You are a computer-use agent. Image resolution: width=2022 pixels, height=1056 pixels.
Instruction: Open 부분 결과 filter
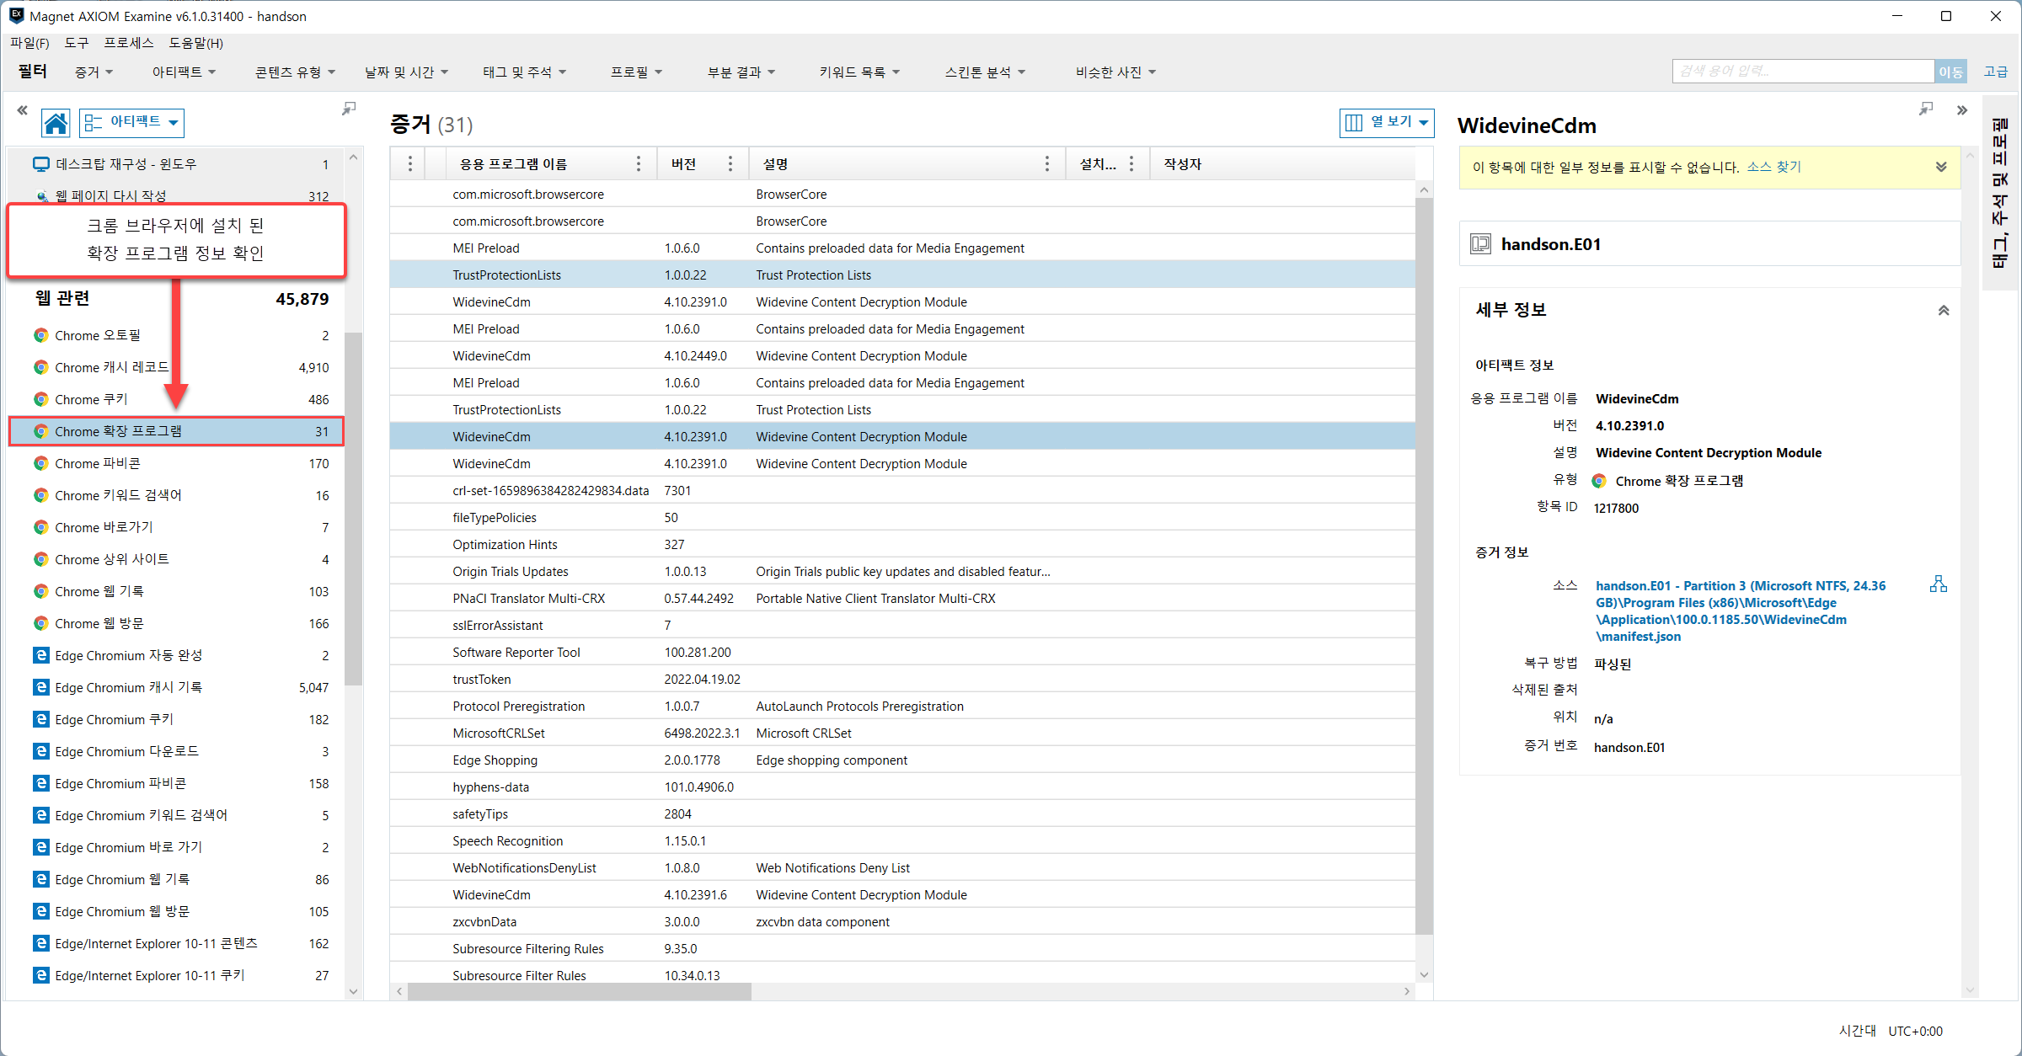coord(741,72)
